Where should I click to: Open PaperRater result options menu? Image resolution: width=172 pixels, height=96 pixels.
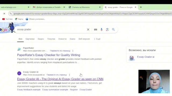pos(73,51)
